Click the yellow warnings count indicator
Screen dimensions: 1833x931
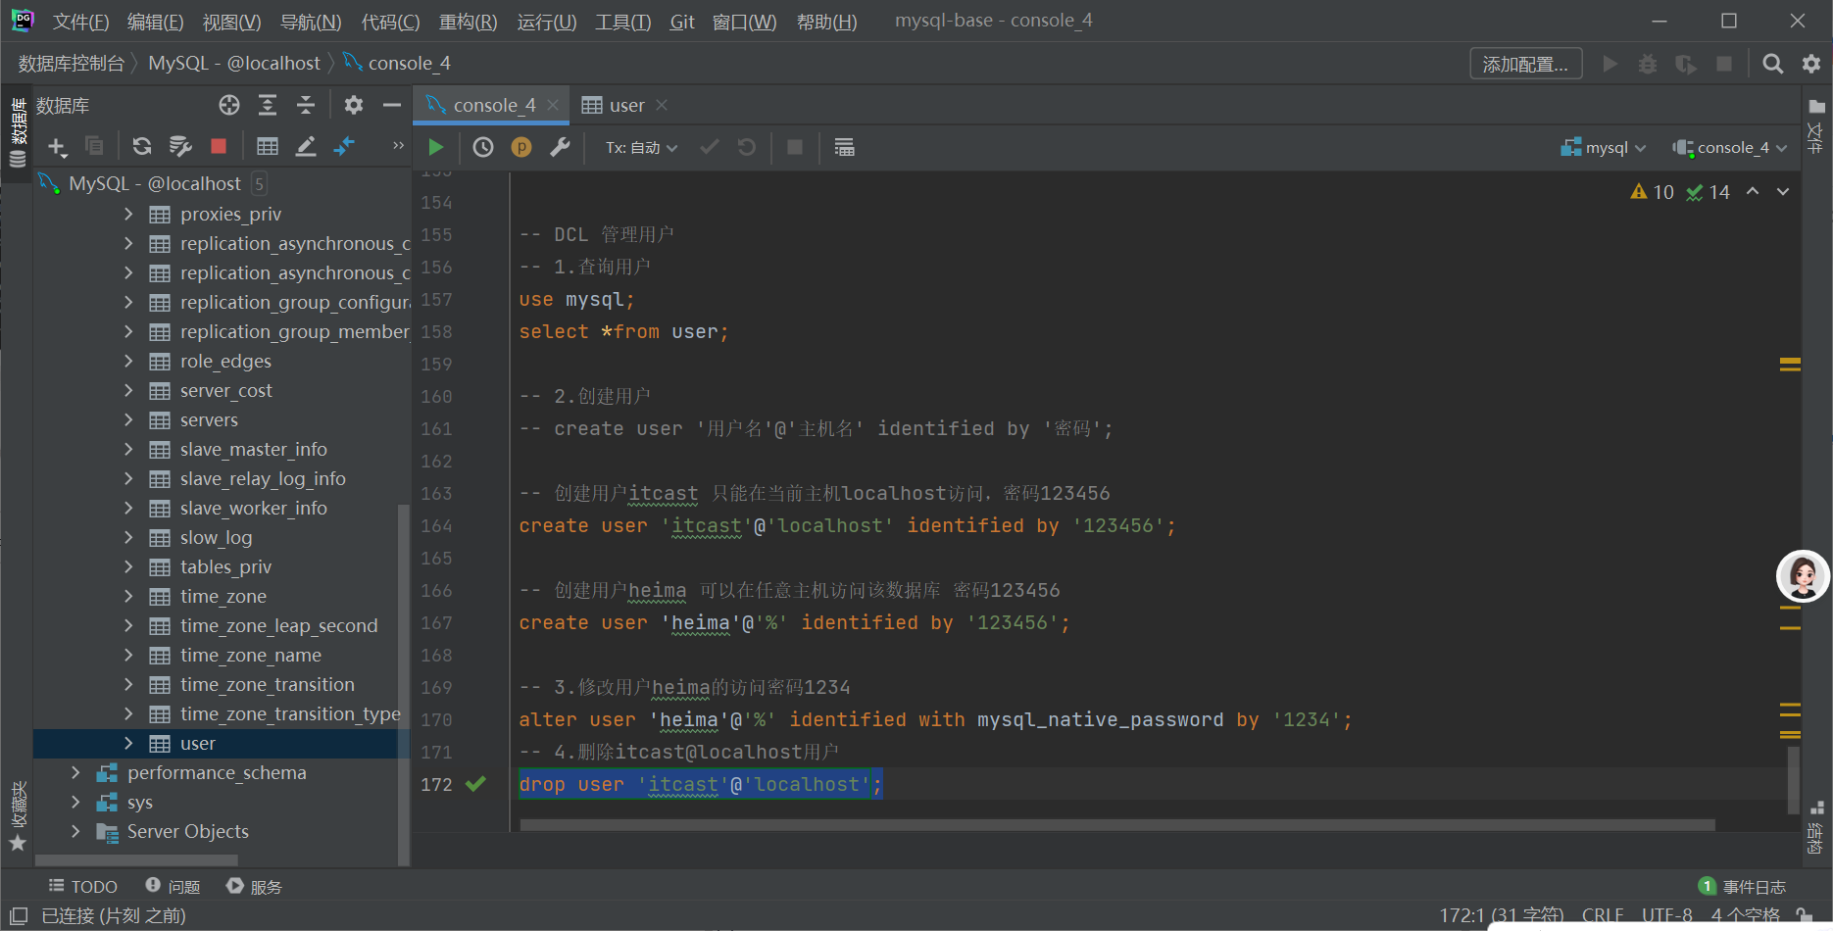coord(1652,192)
